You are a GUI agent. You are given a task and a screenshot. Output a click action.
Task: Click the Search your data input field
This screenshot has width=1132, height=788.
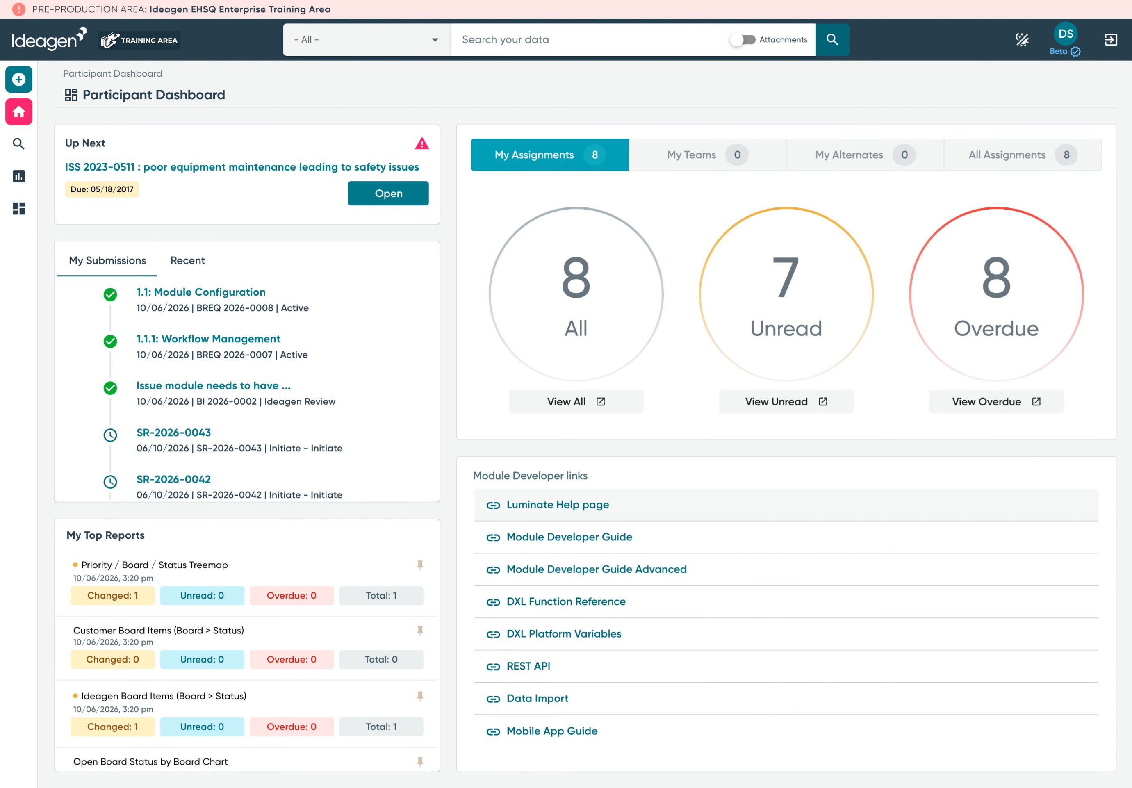592,39
